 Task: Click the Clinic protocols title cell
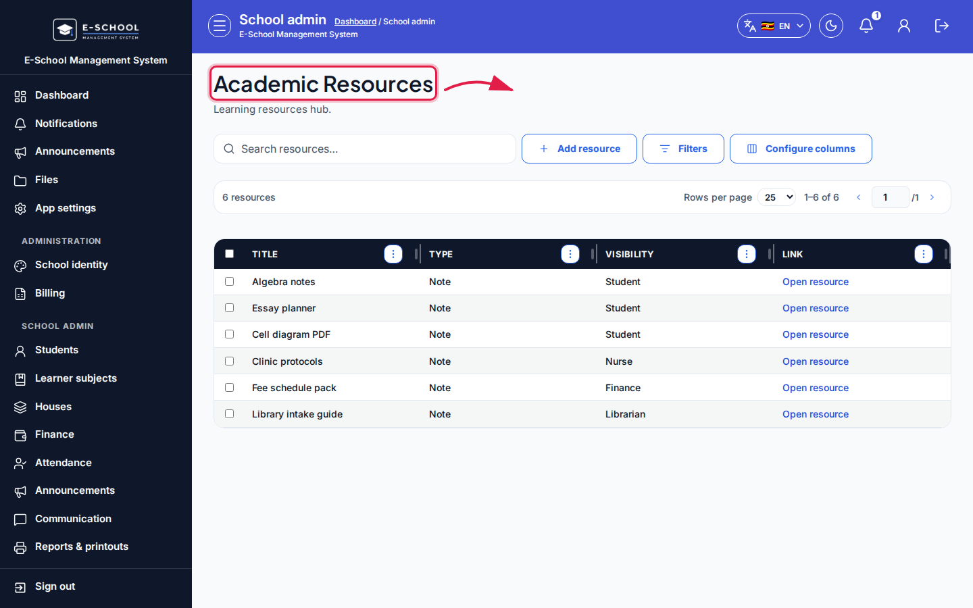(x=287, y=361)
